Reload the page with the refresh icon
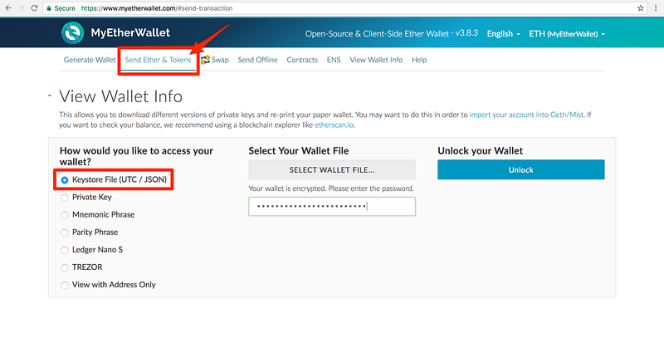The height and width of the screenshot is (338, 664). [34, 8]
